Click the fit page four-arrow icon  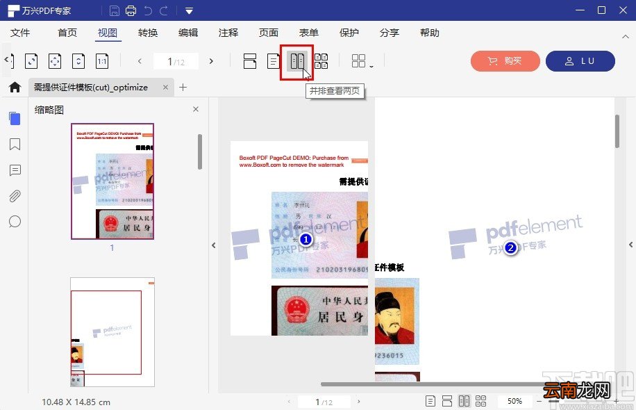click(55, 61)
